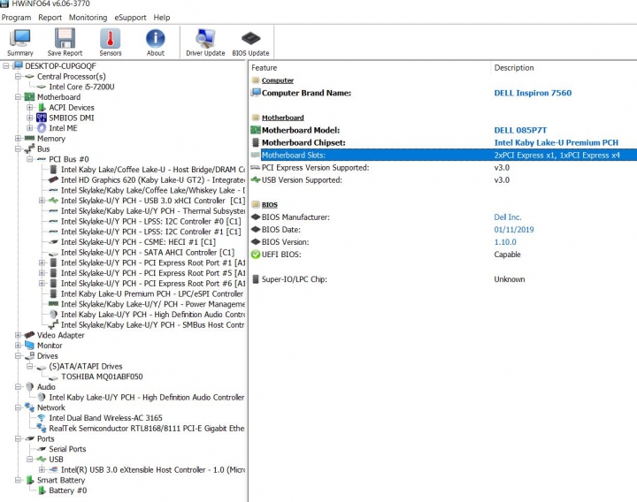Click the USB Version Supported icon
The width and height of the screenshot is (637, 502).
tap(256, 179)
